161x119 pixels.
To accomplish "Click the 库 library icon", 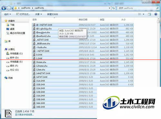I will [x=6, y=41].
